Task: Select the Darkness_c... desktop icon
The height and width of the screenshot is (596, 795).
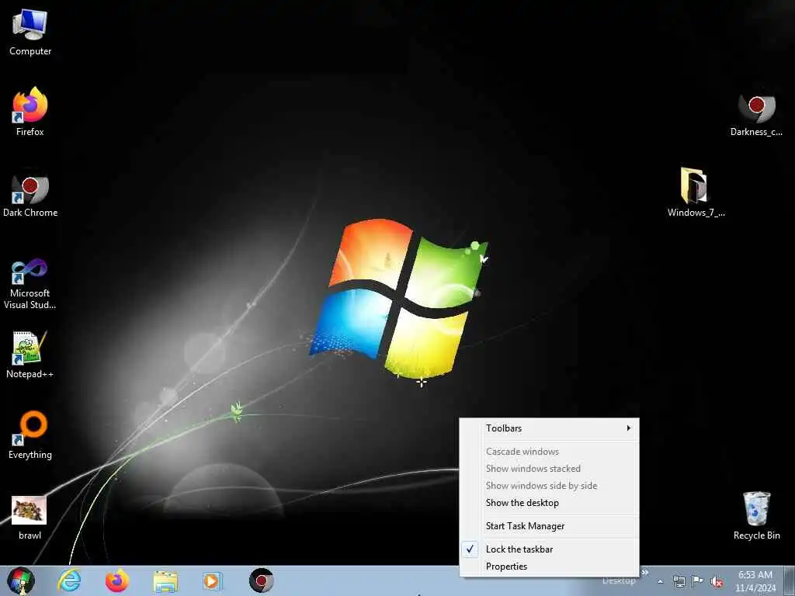Action: coord(756,116)
